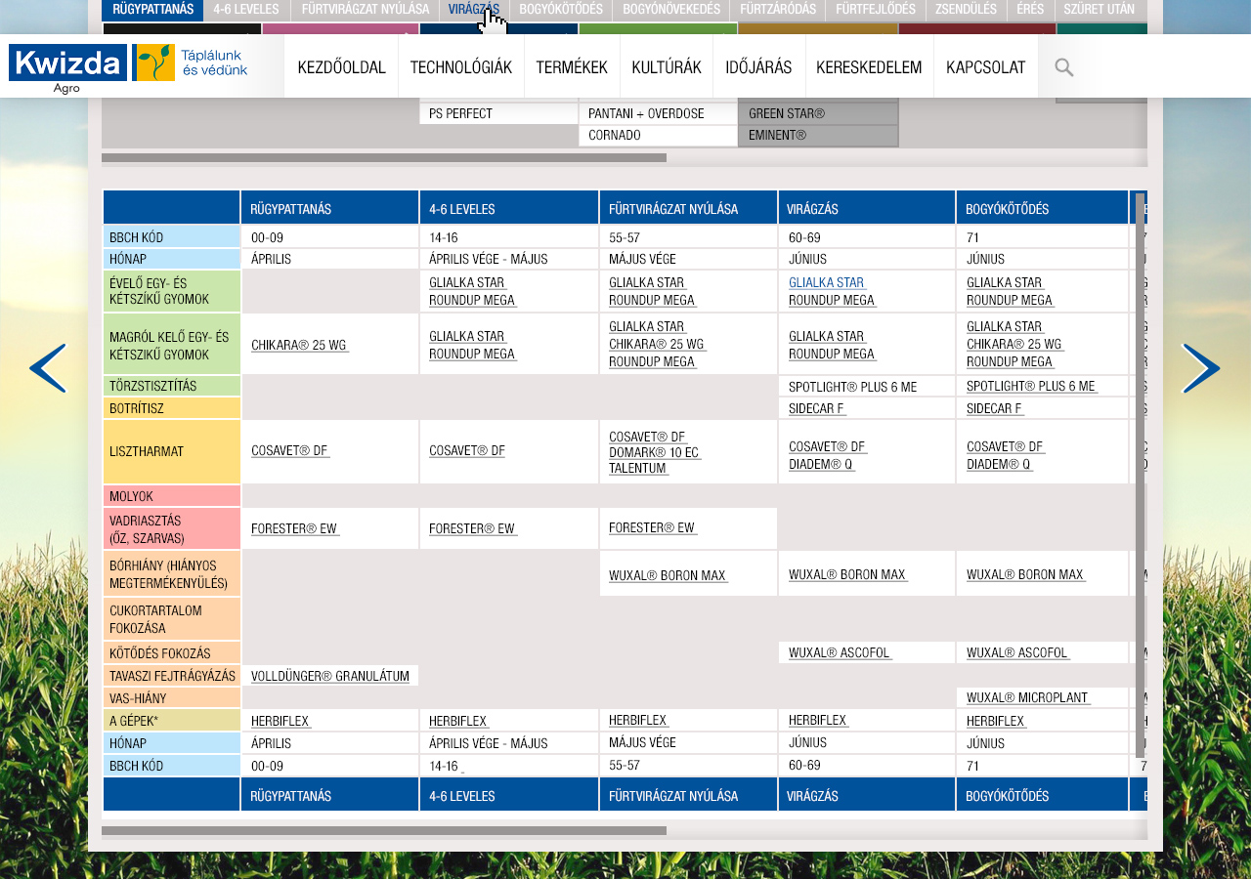Open the KULTÚRÁK menu
Screen dimensions: 1251x879
click(x=667, y=67)
